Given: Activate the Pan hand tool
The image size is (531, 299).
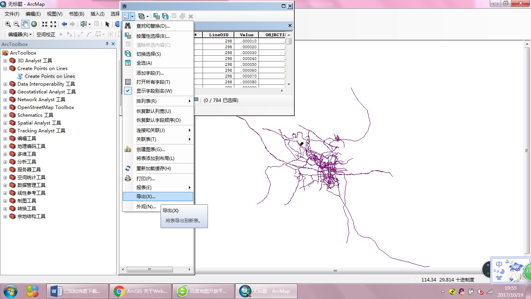Looking at the screenshot, I should (25, 24).
